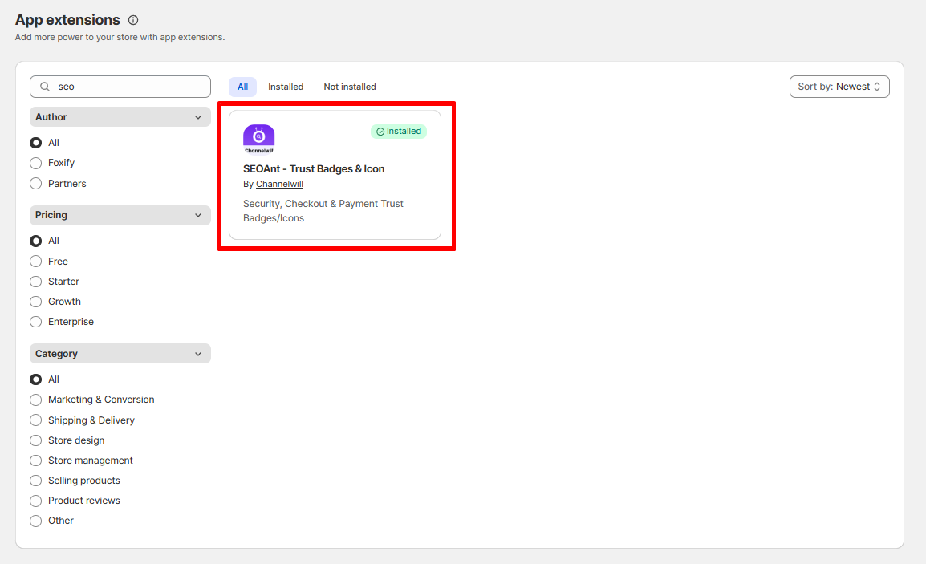The height and width of the screenshot is (564, 926).
Task: Select the Partners author filter
Action: 36,184
